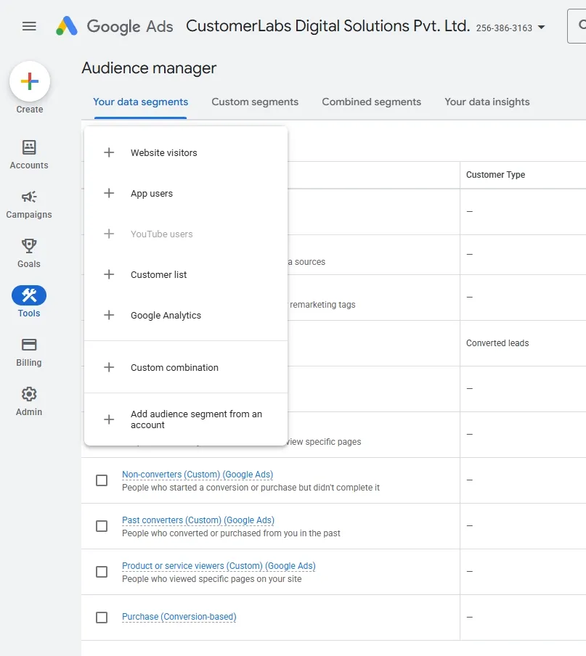Click the Converted leads cell
Viewport: 586px width, 656px height.
pos(497,343)
